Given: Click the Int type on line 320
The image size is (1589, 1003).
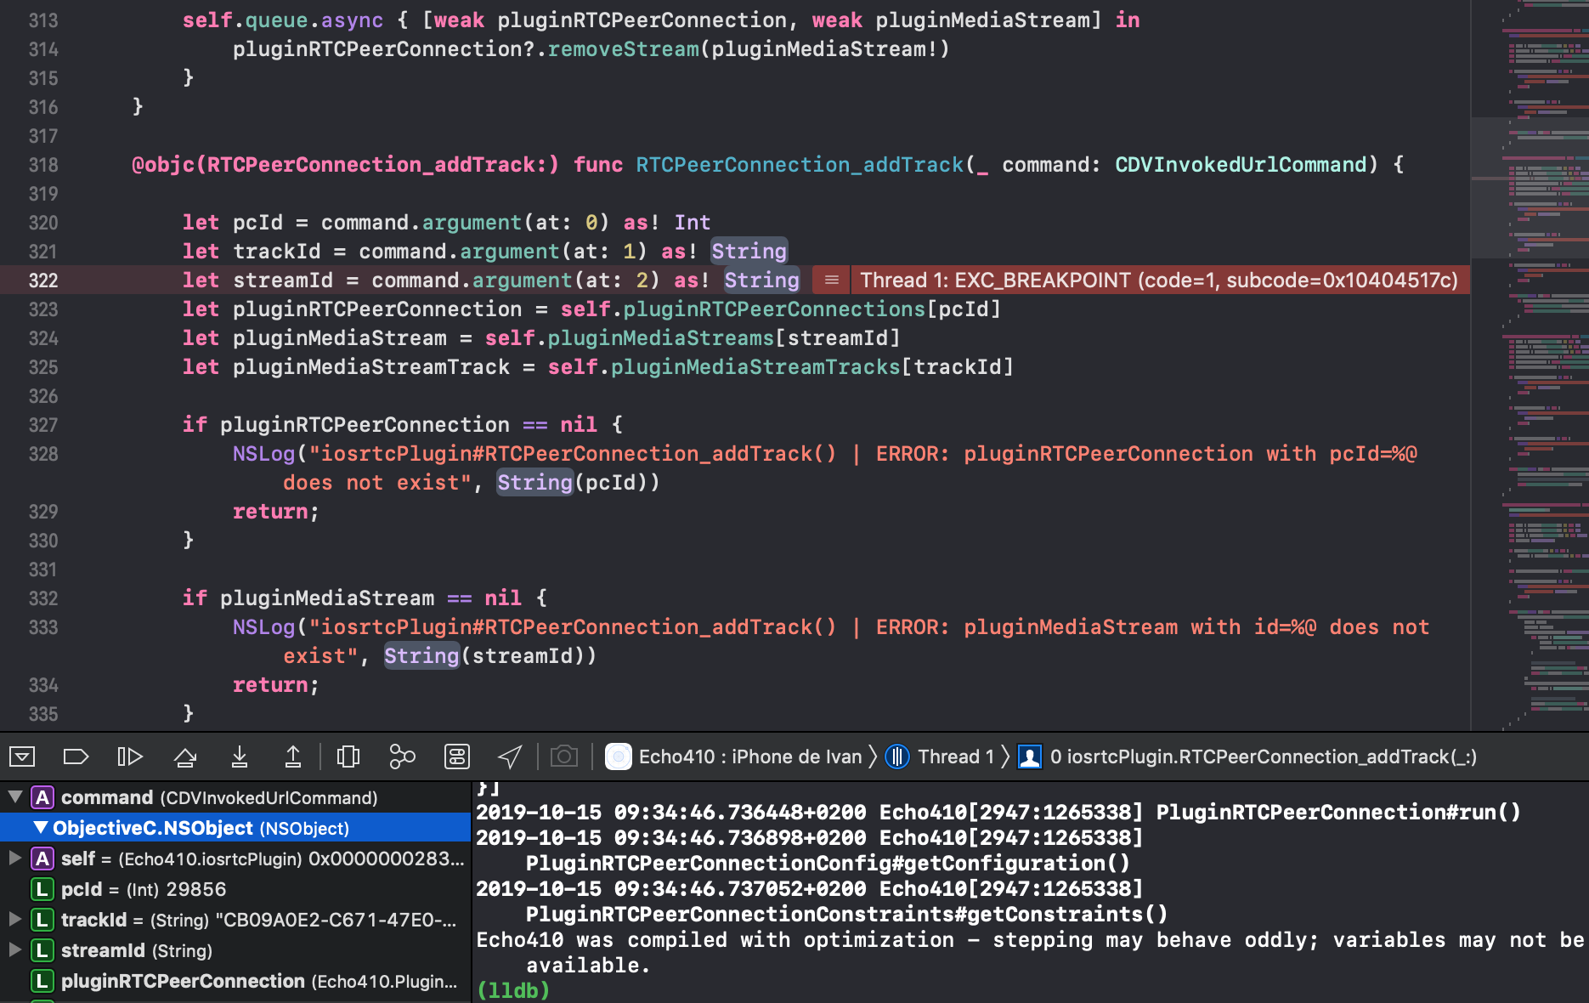Looking at the screenshot, I should pos(692,223).
